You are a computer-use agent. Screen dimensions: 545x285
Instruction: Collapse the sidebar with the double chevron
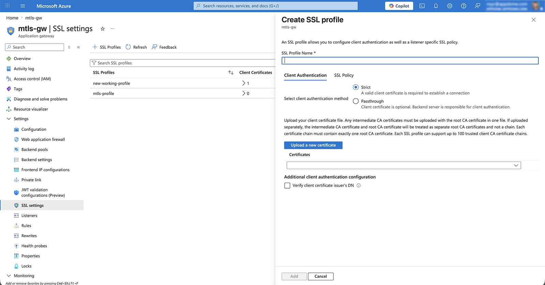click(79, 47)
